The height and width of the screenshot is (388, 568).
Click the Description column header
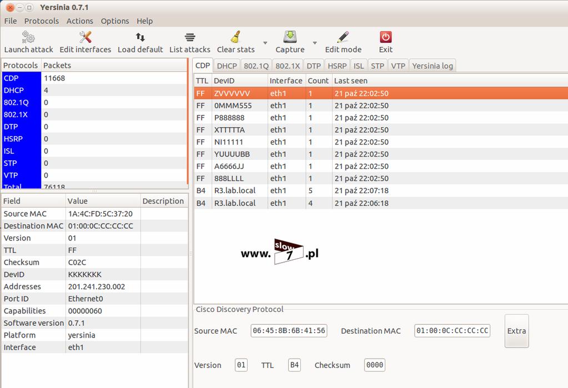164,201
